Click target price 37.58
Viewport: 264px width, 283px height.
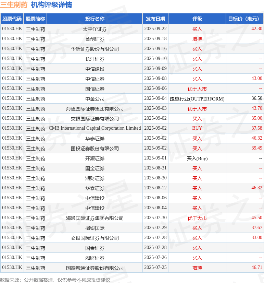coord(257,128)
